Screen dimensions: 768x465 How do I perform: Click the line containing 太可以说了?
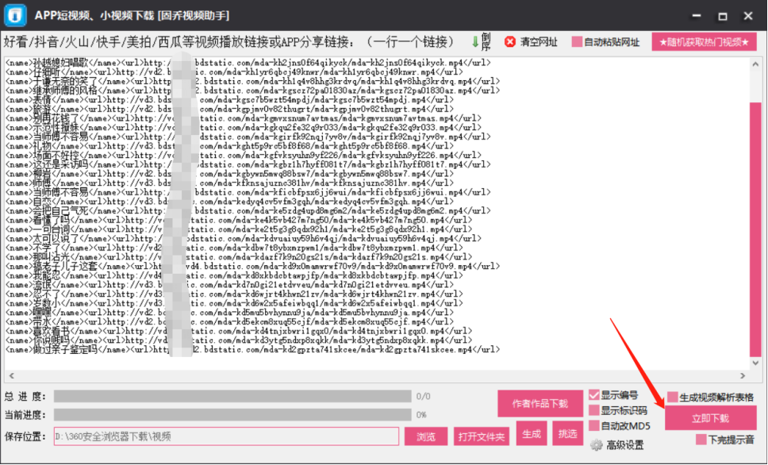click(x=244, y=239)
